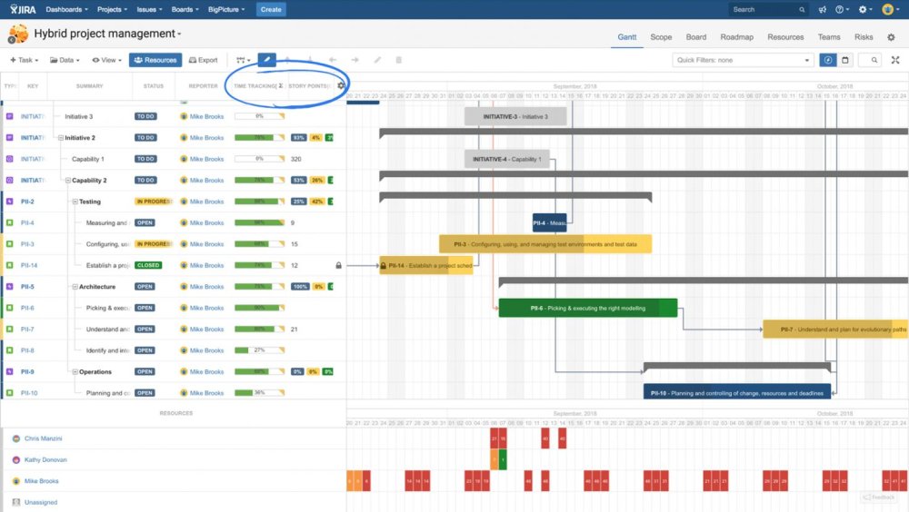Click the PII-6 green Gantt bar
This screenshot has height=512, width=909.
point(587,308)
